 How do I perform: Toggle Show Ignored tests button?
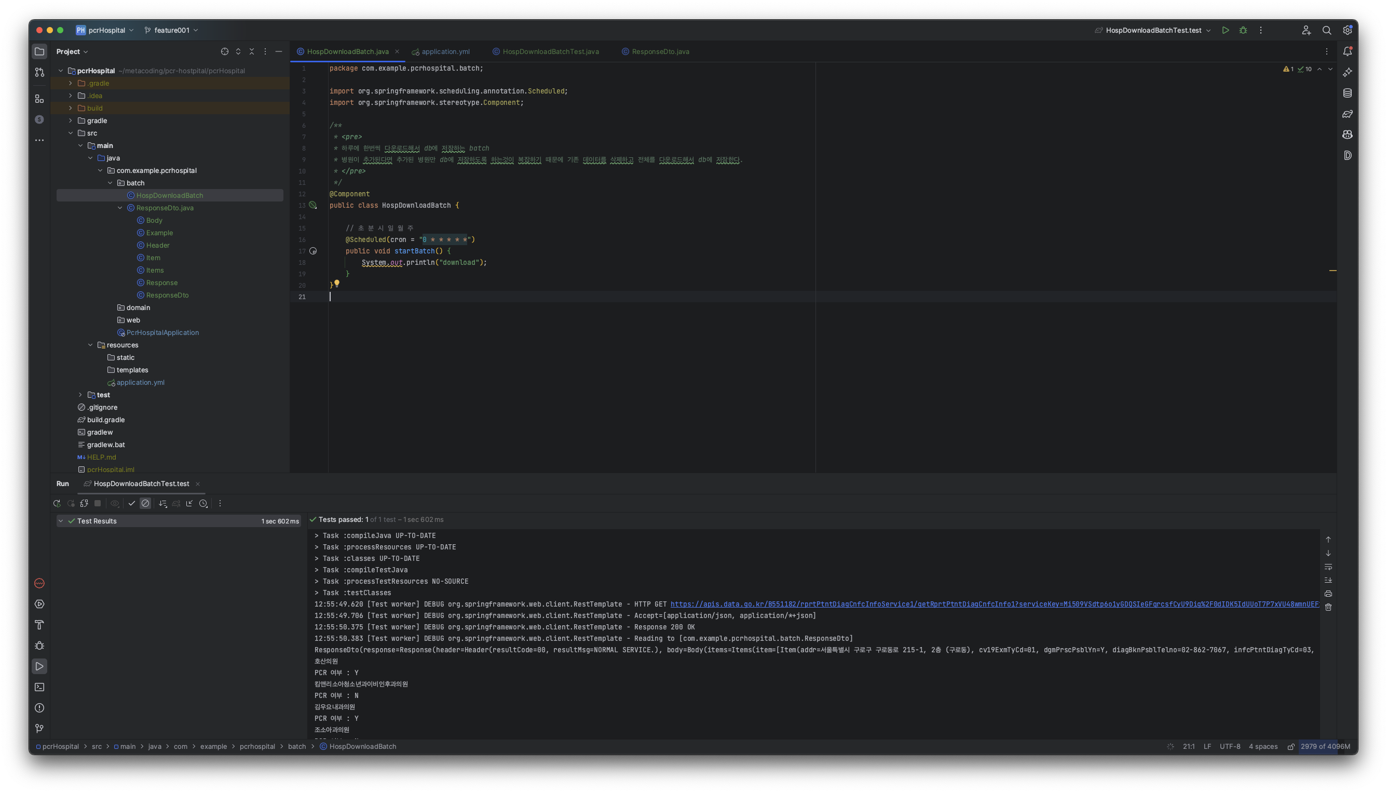pos(145,504)
